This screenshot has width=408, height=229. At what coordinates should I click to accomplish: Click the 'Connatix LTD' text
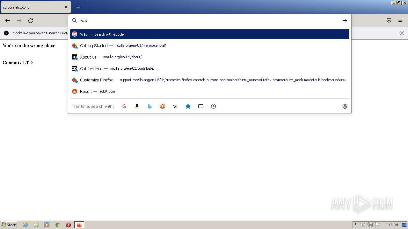point(18,63)
